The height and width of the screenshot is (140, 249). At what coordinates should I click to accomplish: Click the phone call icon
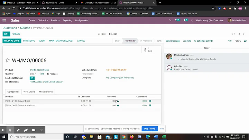click(x=170, y=20)
